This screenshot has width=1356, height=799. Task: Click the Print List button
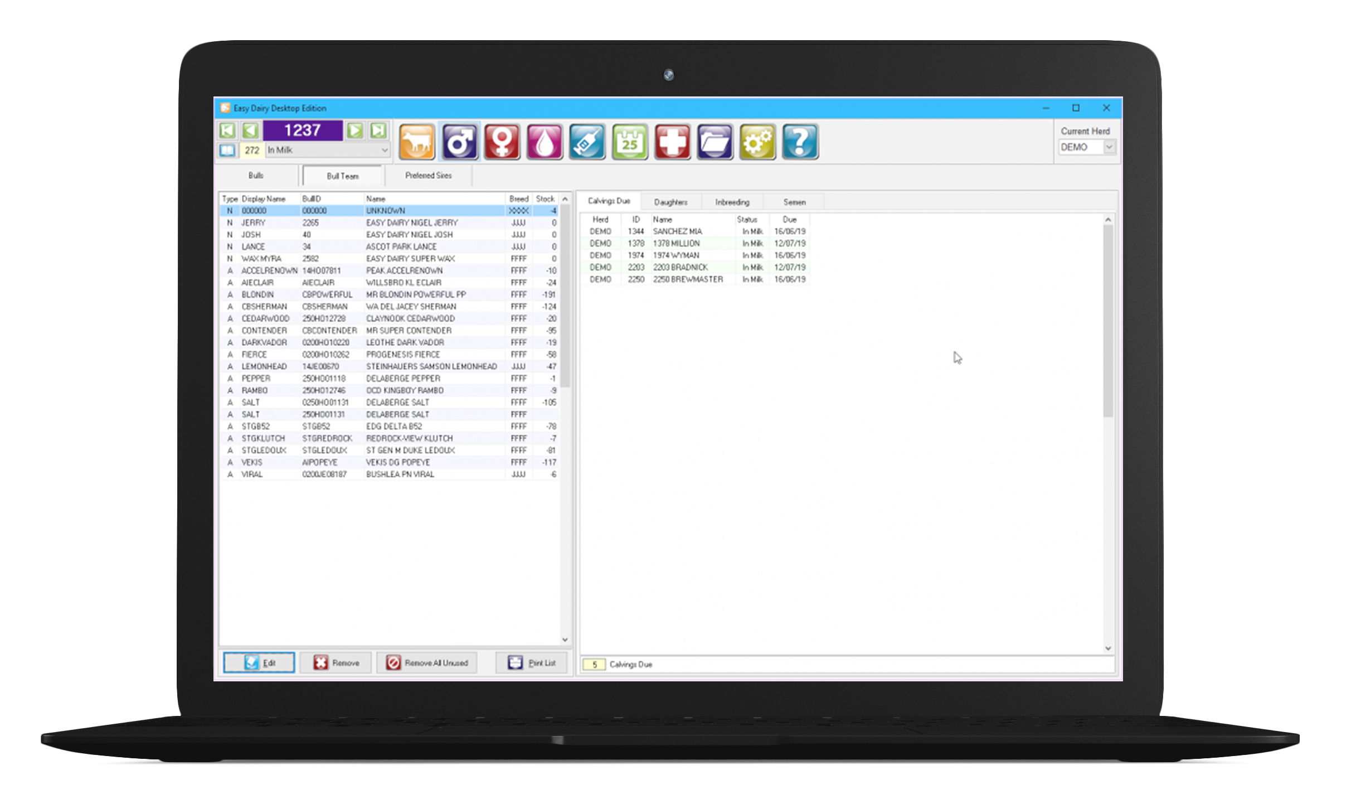(x=531, y=663)
